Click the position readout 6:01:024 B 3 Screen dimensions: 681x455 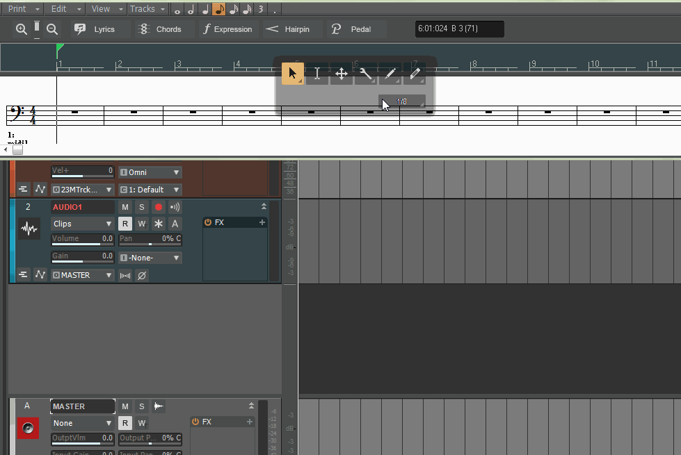tap(460, 28)
